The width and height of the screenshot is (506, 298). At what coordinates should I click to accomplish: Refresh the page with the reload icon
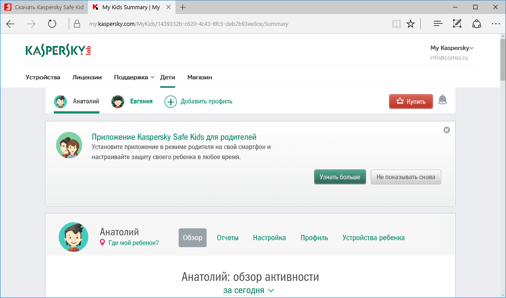click(52, 24)
